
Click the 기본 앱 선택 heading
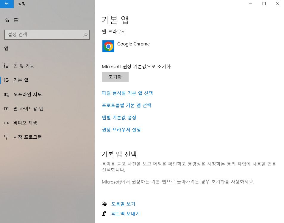pos(119,154)
